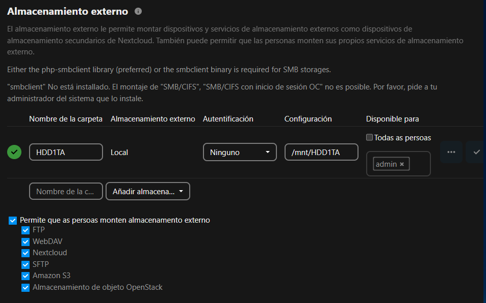
Task: Remove admin tag with the x icon
Action: pos(402,164)
